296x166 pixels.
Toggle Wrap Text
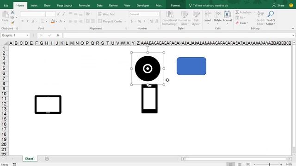106,14
